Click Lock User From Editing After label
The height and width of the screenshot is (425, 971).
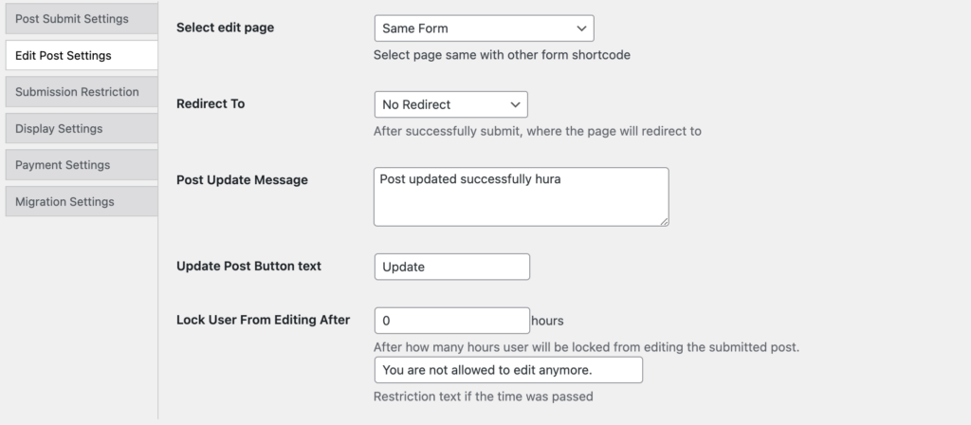(264, 320)
